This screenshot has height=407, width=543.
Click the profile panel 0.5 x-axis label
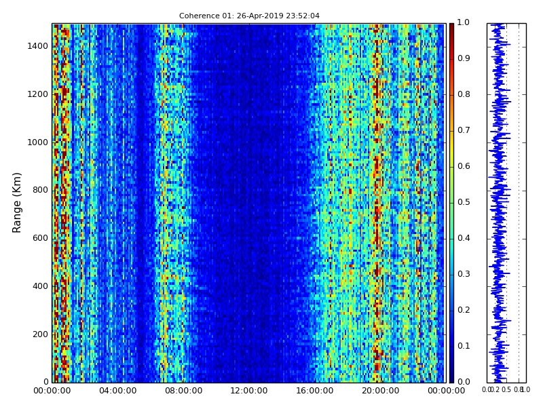point(506,389)
